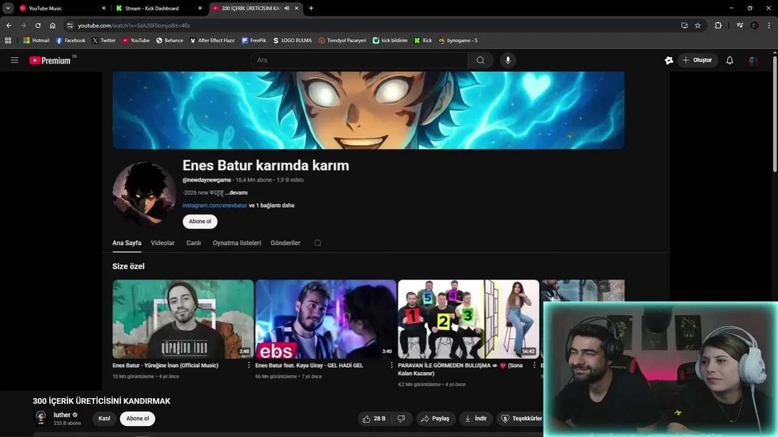The width and height of the screenshot is (778, 437).
Task: View site information icon in address bar
Action: click(x=70, y=25)
